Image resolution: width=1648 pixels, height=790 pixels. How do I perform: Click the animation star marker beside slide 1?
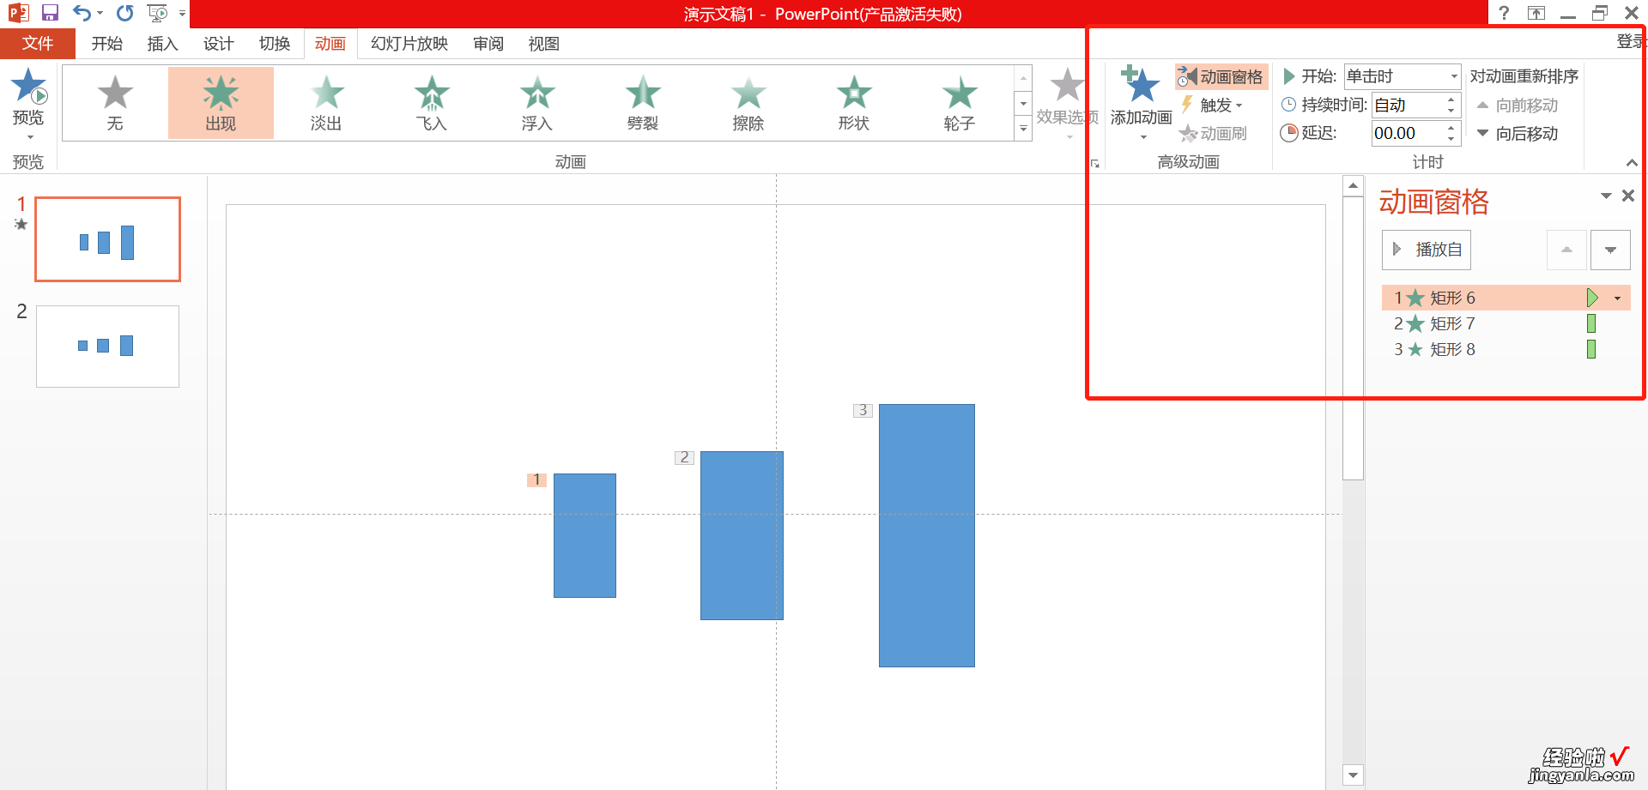pyautogui.click(x=21, y=225)
